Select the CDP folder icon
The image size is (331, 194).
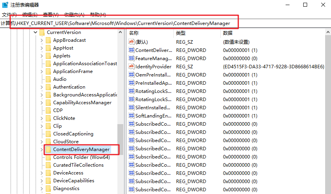click(49, 110)
